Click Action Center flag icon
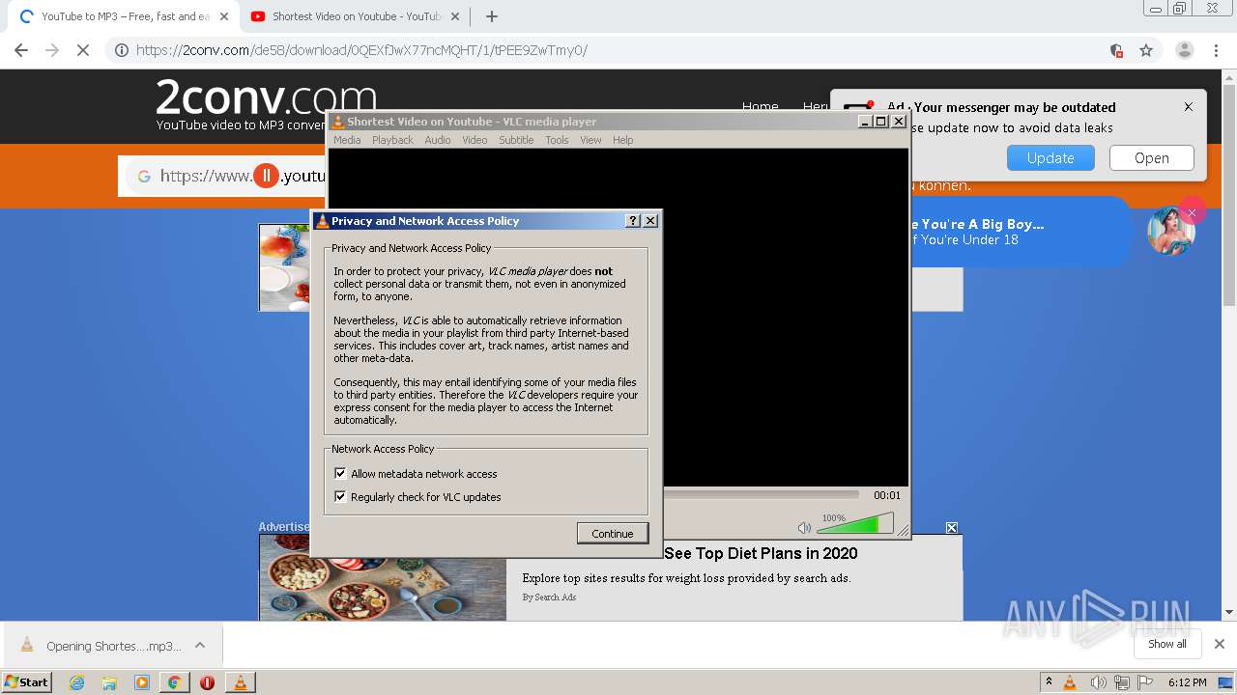This screenshot has width=1237, height=695. [1145, 682]
